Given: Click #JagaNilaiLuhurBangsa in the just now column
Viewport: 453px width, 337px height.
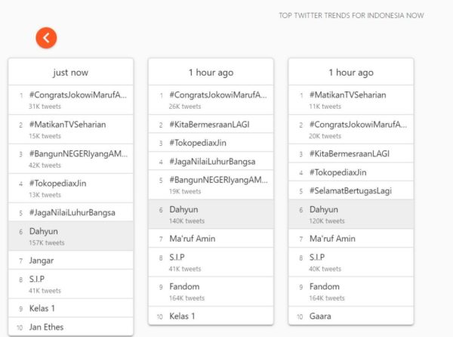Looking at the screenshot, I should point(72,212).
